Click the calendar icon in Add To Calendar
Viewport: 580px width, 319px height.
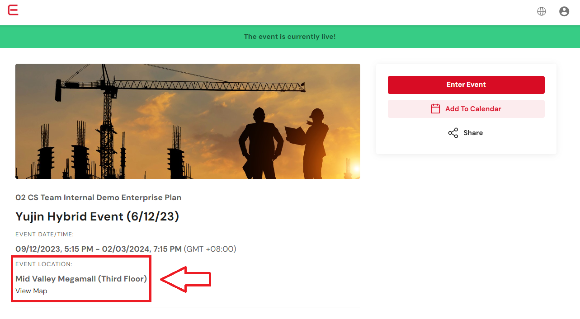[435, 108]
